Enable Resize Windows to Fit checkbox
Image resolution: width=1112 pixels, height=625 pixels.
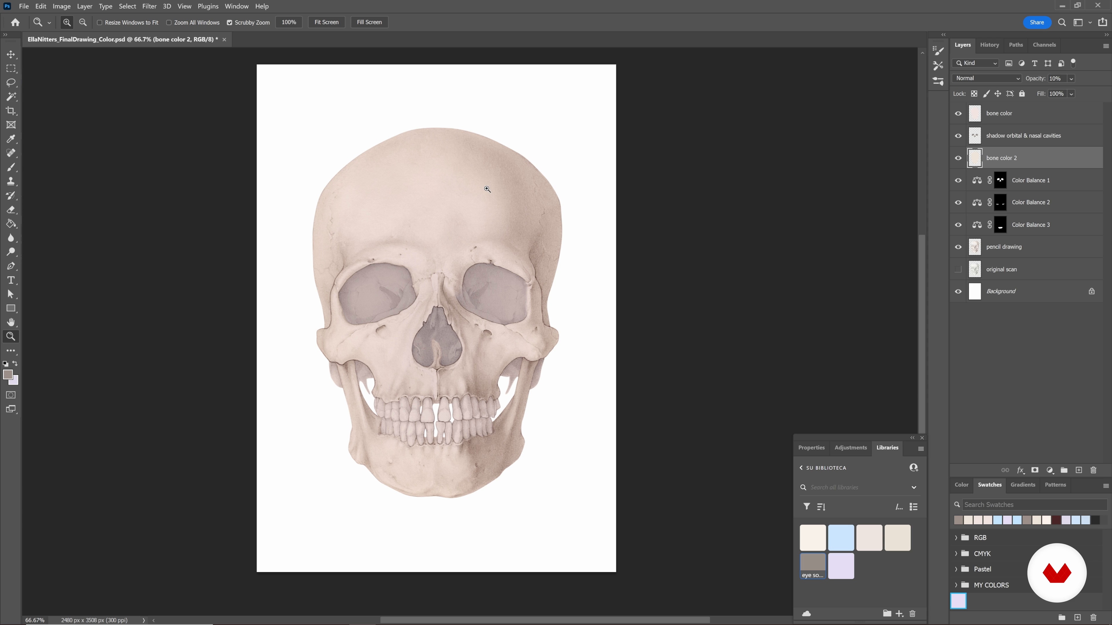(x=100, y=23)
